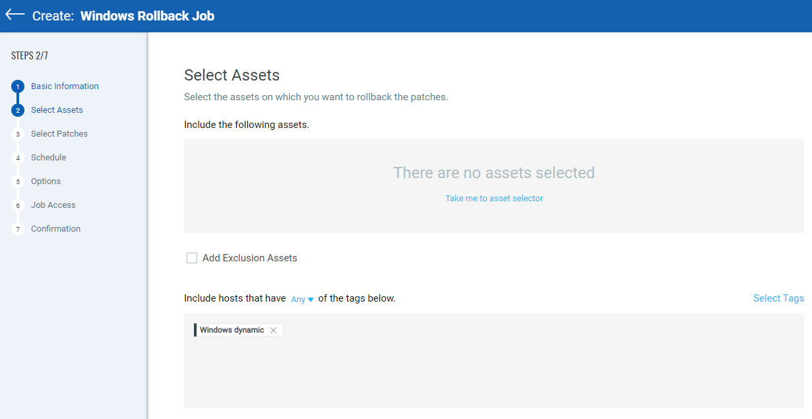Open Take me to asset selector

[494, 198]
